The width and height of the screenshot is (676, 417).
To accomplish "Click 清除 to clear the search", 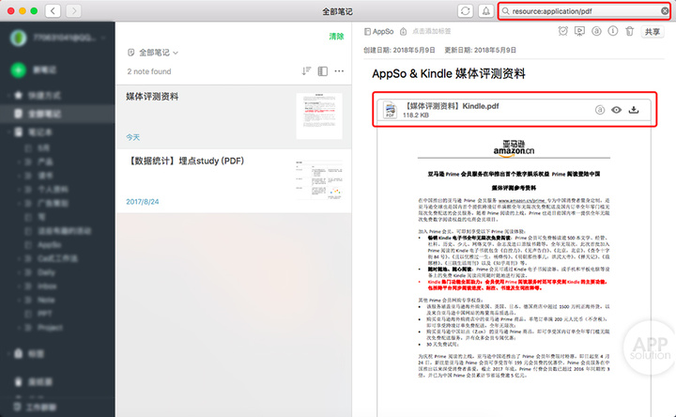I will pyautogui.click(x=336, y=37).
